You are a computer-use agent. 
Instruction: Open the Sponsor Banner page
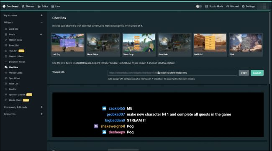17,95
